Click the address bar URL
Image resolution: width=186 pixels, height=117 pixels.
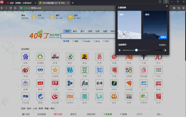pyautogui.click(x=32, y=8)
